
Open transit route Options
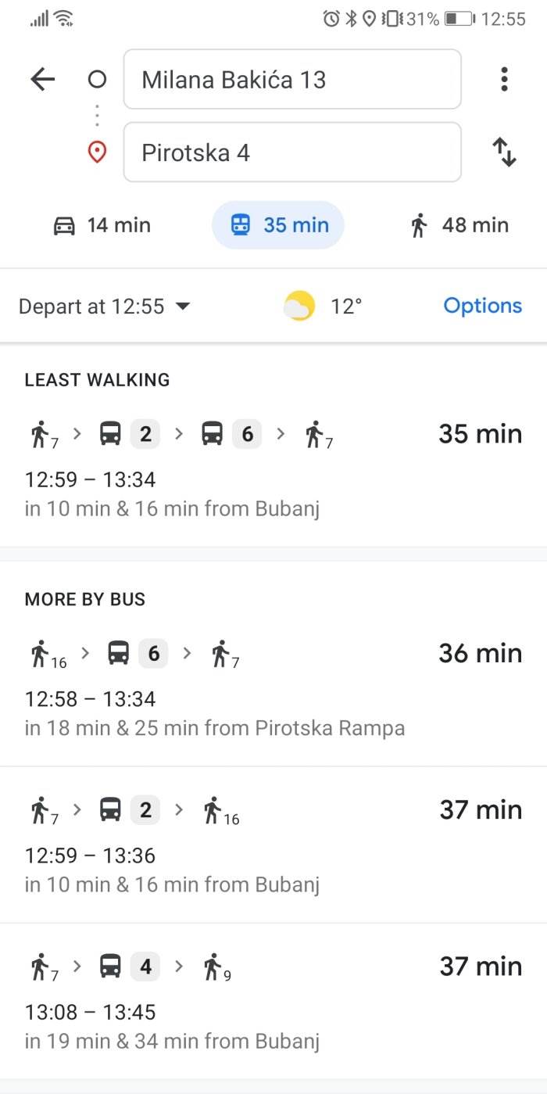tap(482, 305)
